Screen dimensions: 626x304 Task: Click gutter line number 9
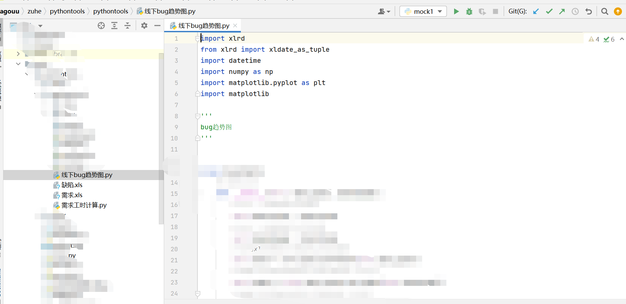tap(176, 127)
